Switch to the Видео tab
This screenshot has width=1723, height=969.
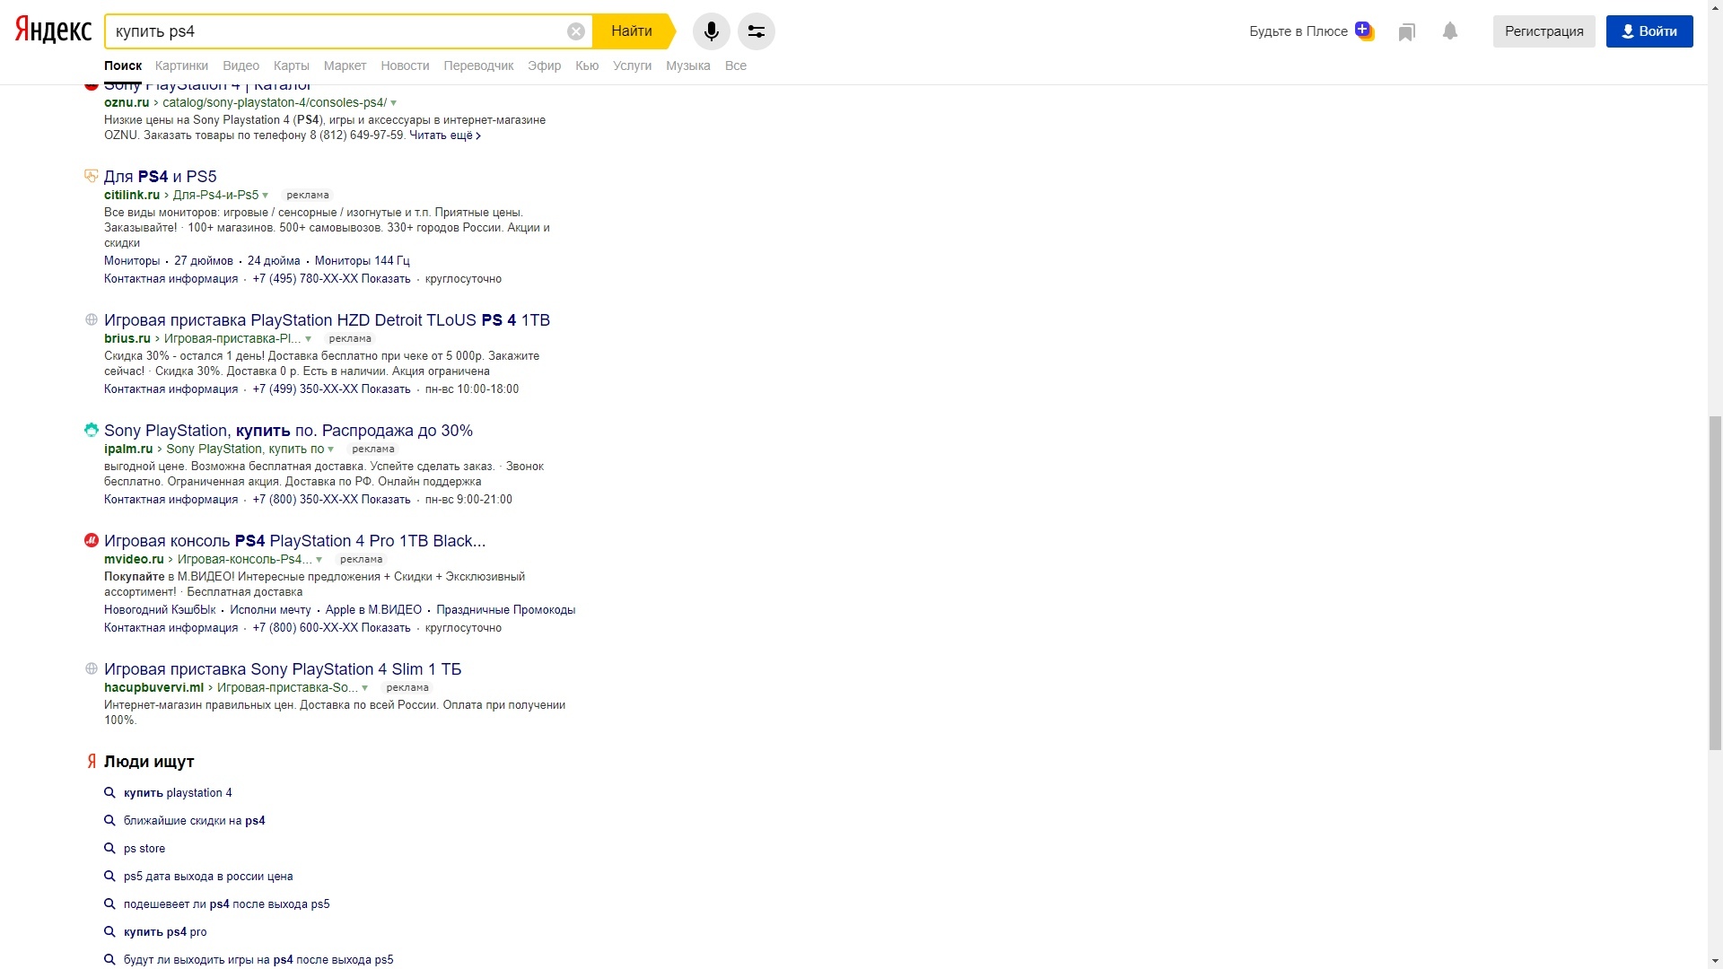(x=241, y=65)
